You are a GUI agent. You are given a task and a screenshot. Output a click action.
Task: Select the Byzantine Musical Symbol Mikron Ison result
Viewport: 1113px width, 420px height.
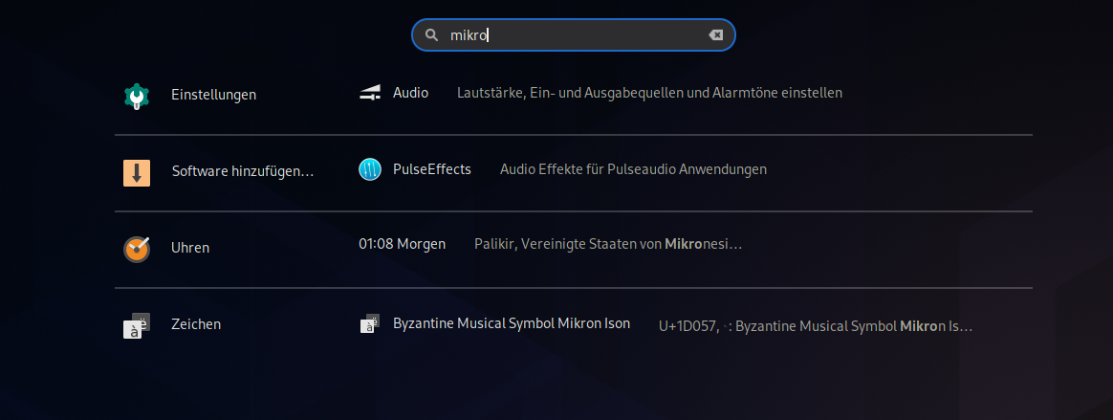pos(512,323)
